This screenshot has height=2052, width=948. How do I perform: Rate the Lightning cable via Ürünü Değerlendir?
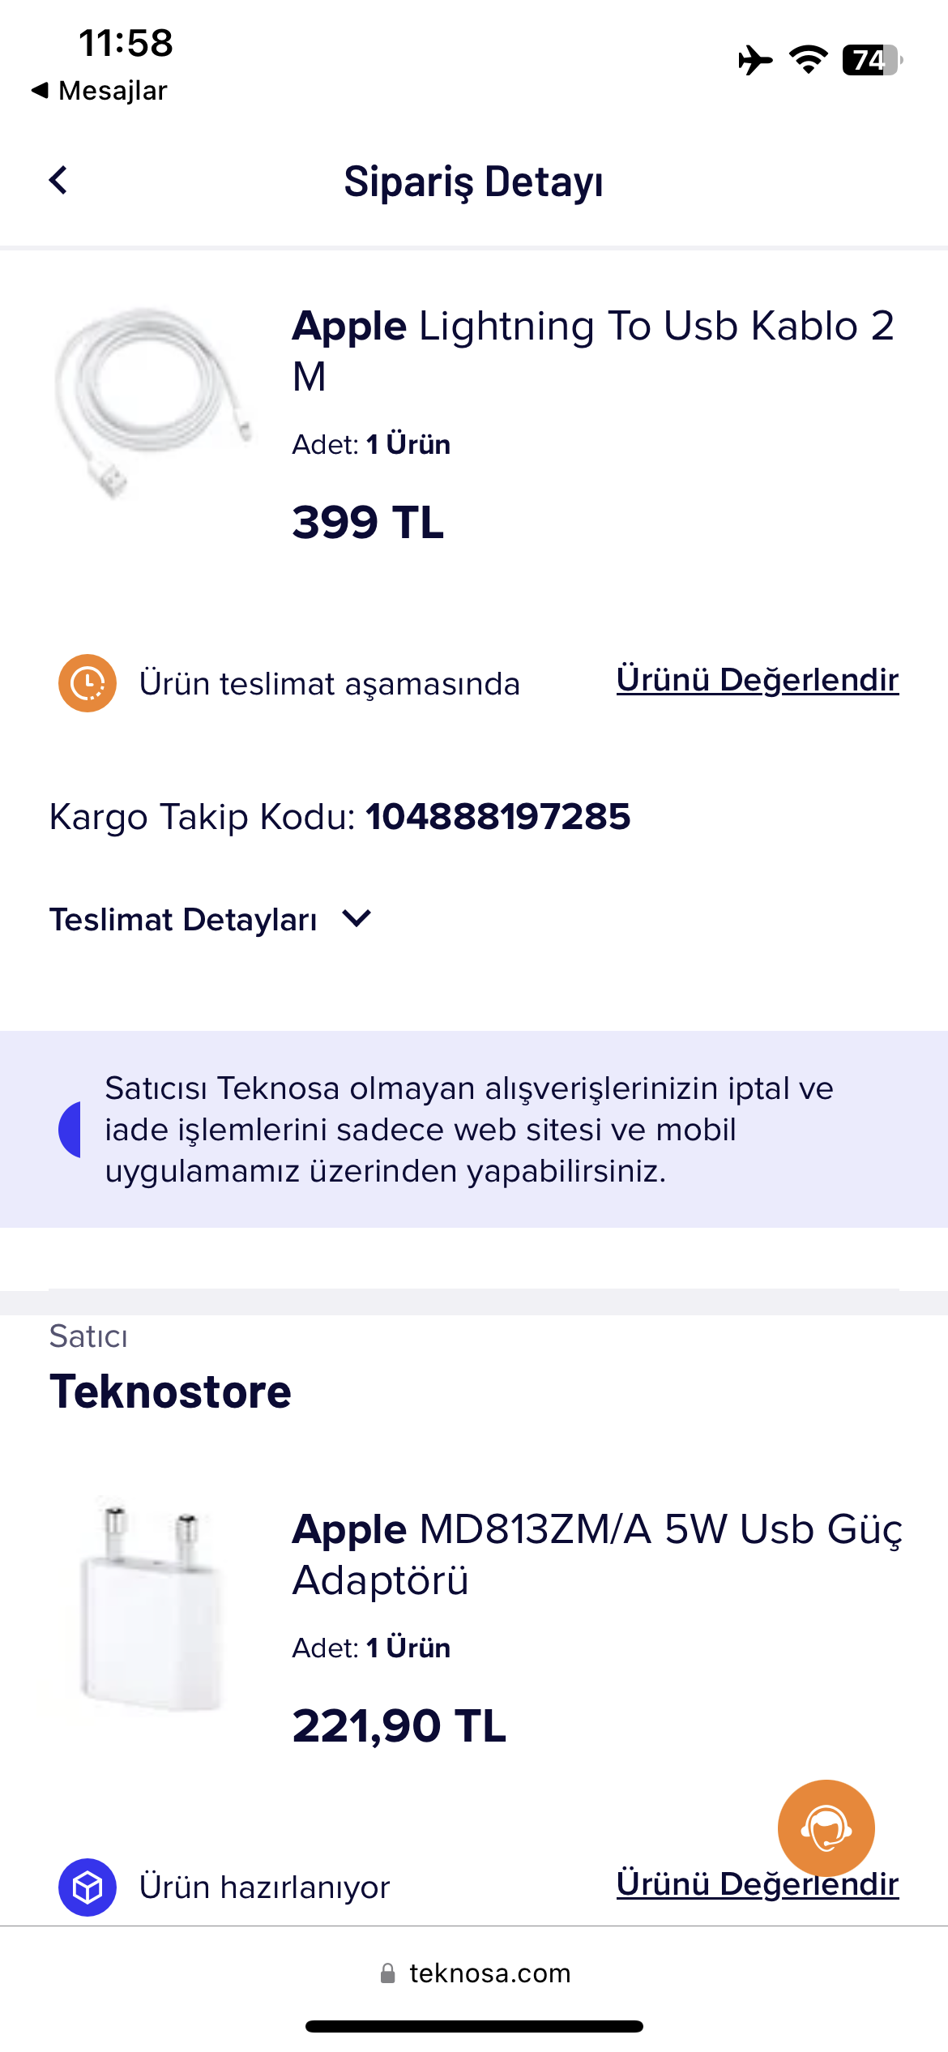coord(758,679)
